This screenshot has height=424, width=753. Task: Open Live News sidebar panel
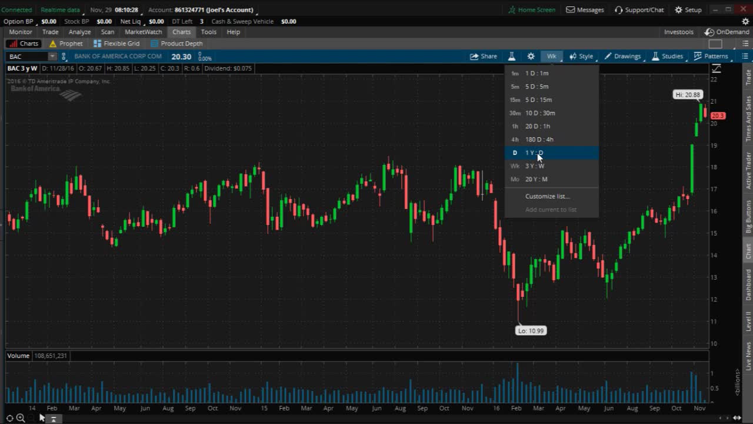pos(748,356)
